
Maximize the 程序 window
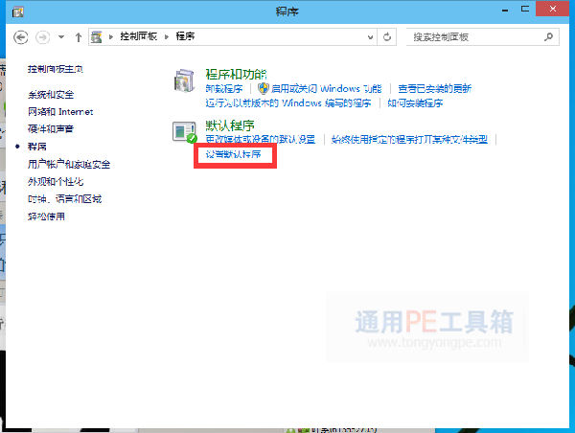(525, 9)
